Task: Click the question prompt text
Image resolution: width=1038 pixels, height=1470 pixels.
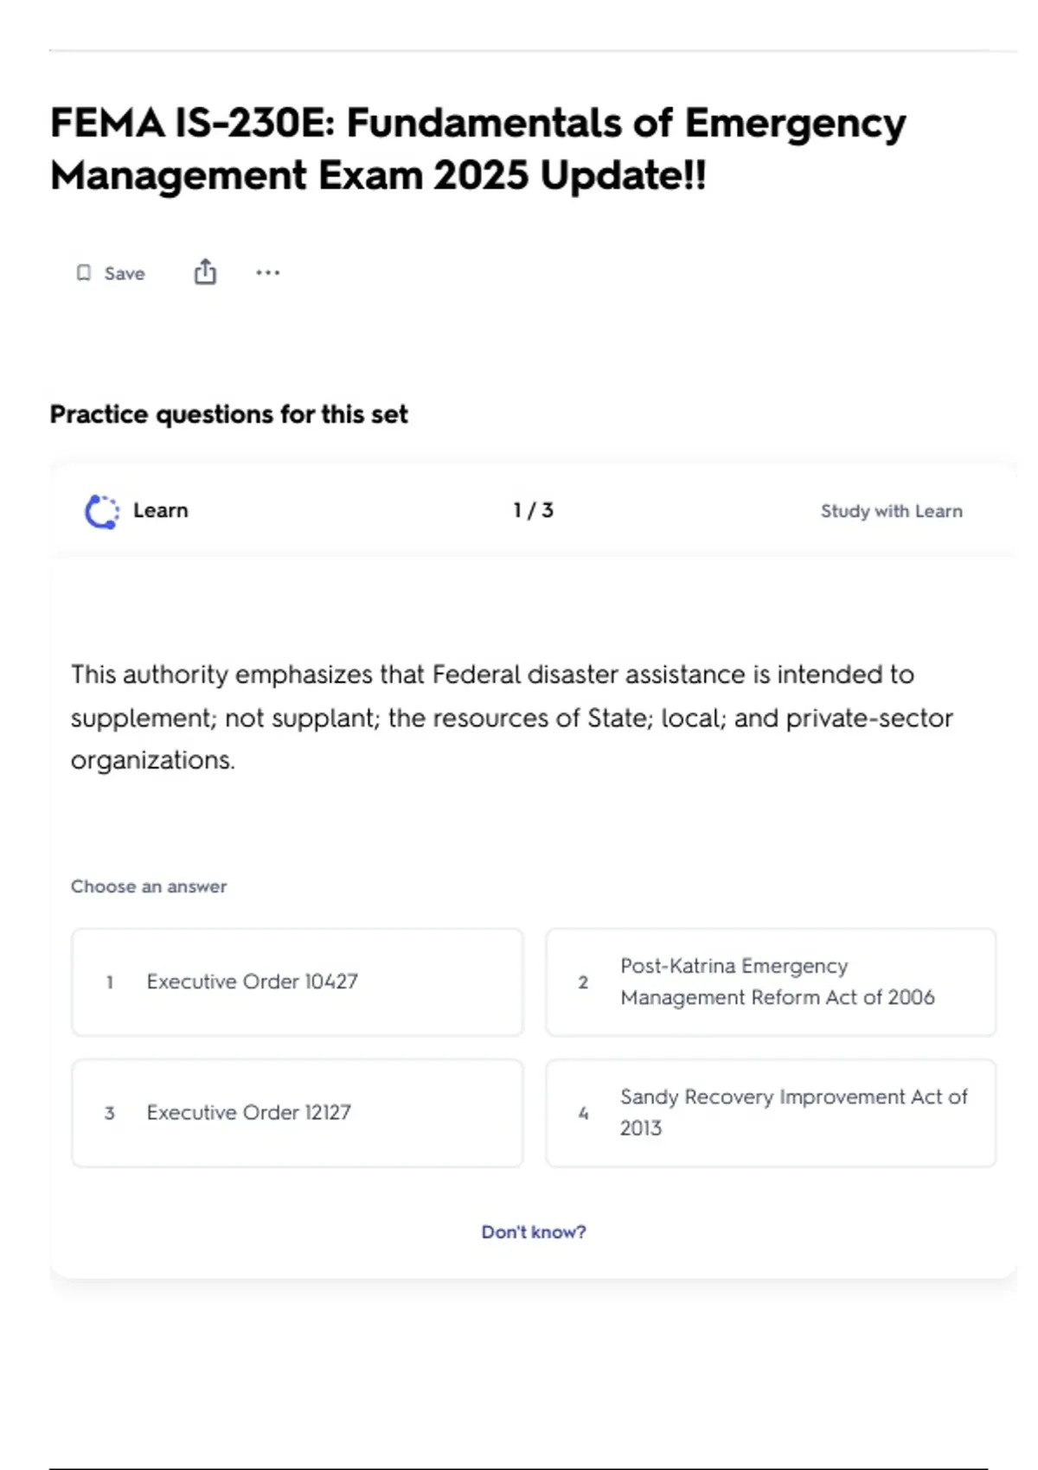Action: 512,717
